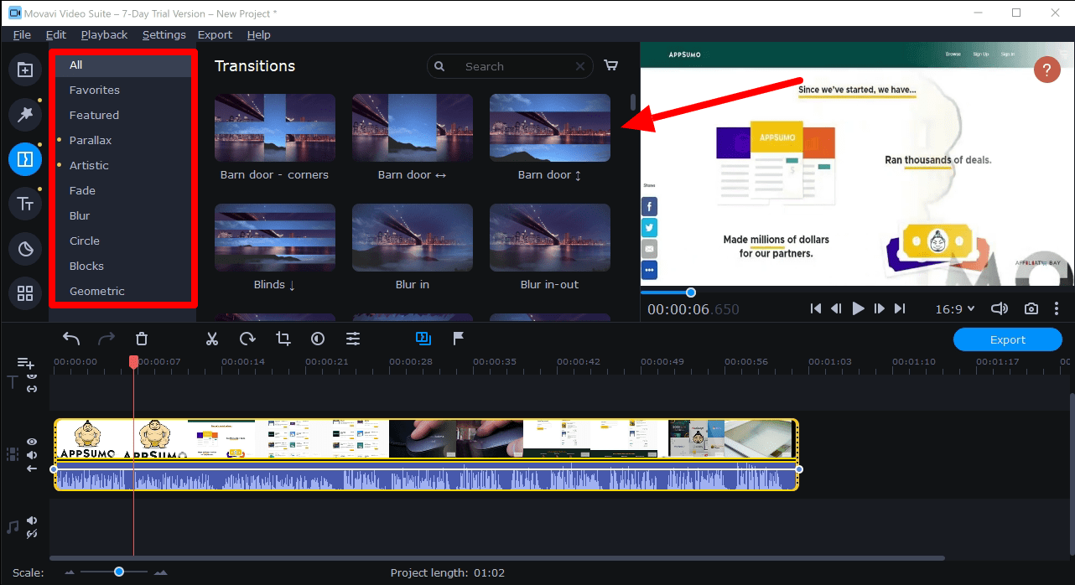Screen dimensions: 1075x585
Task: Click the red help question mark
Action: click(x=1047, y=70)
